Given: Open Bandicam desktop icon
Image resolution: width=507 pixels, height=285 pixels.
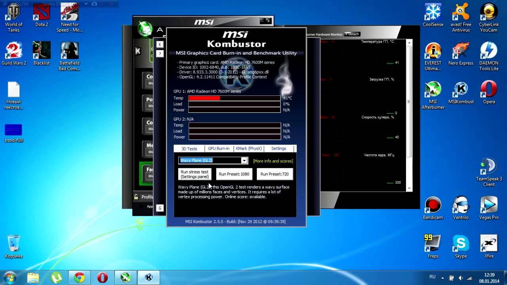Looking at the screenshot, I should tap(433, 208).
